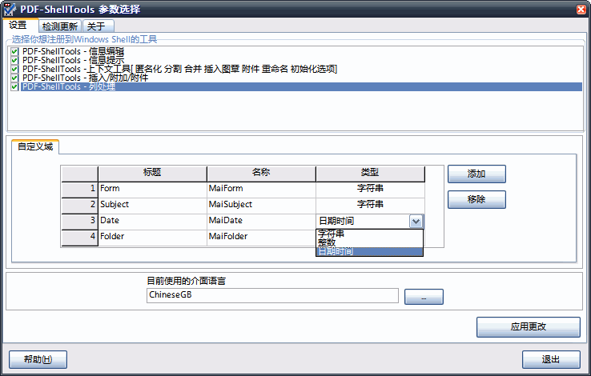Select the 自定义域 tab
This screenshot has width=591, height=376.
click(x=35, y=146)
